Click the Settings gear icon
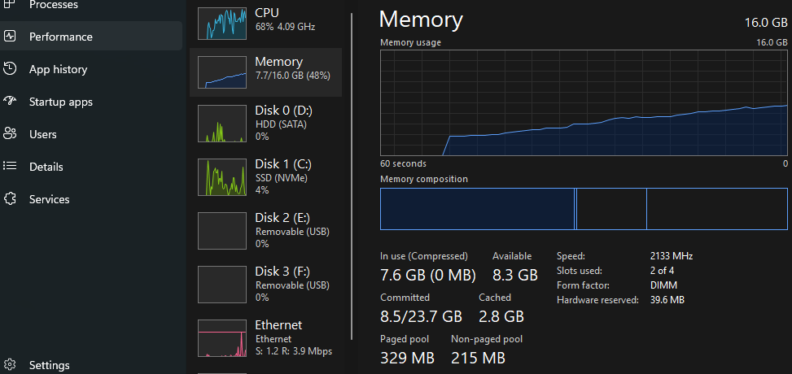The height and width of the screenshot is (374, 792). coord(10,364)
